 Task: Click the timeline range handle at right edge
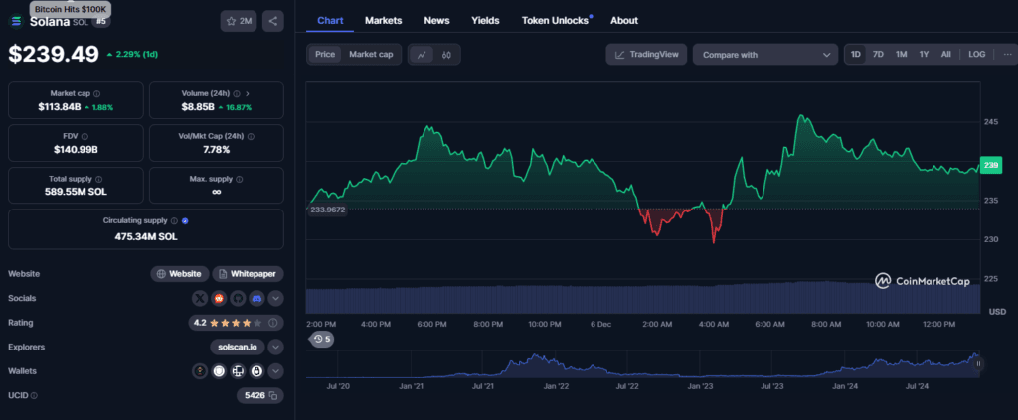[978, 364]
